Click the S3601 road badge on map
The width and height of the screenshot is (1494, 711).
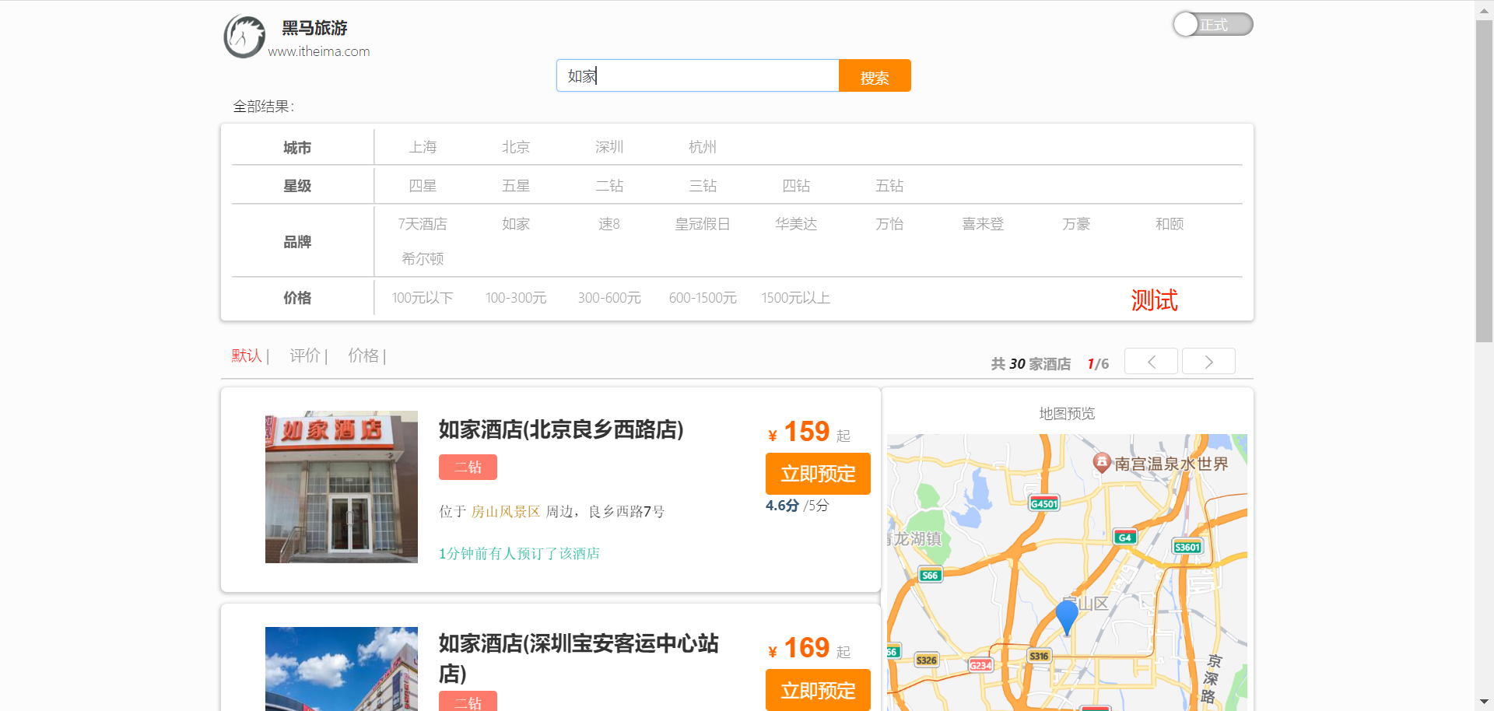[x=1187, y=547]
